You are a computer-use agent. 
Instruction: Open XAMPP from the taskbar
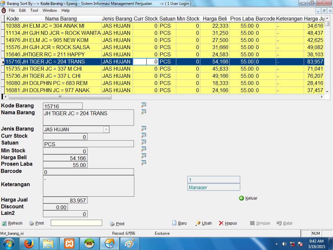69,243
